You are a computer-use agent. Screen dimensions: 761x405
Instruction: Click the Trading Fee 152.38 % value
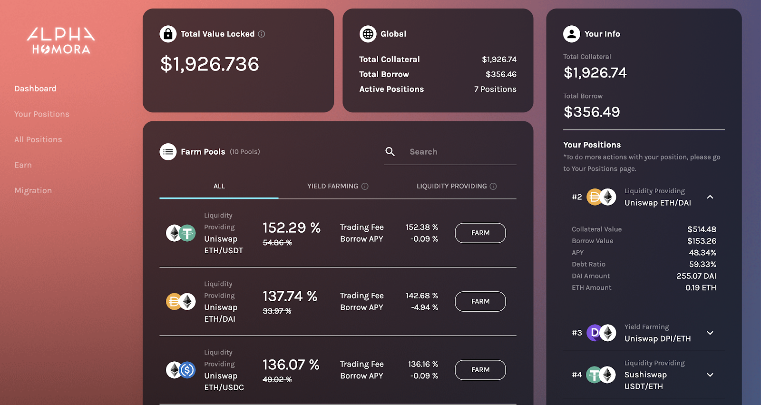click(422, 227)
